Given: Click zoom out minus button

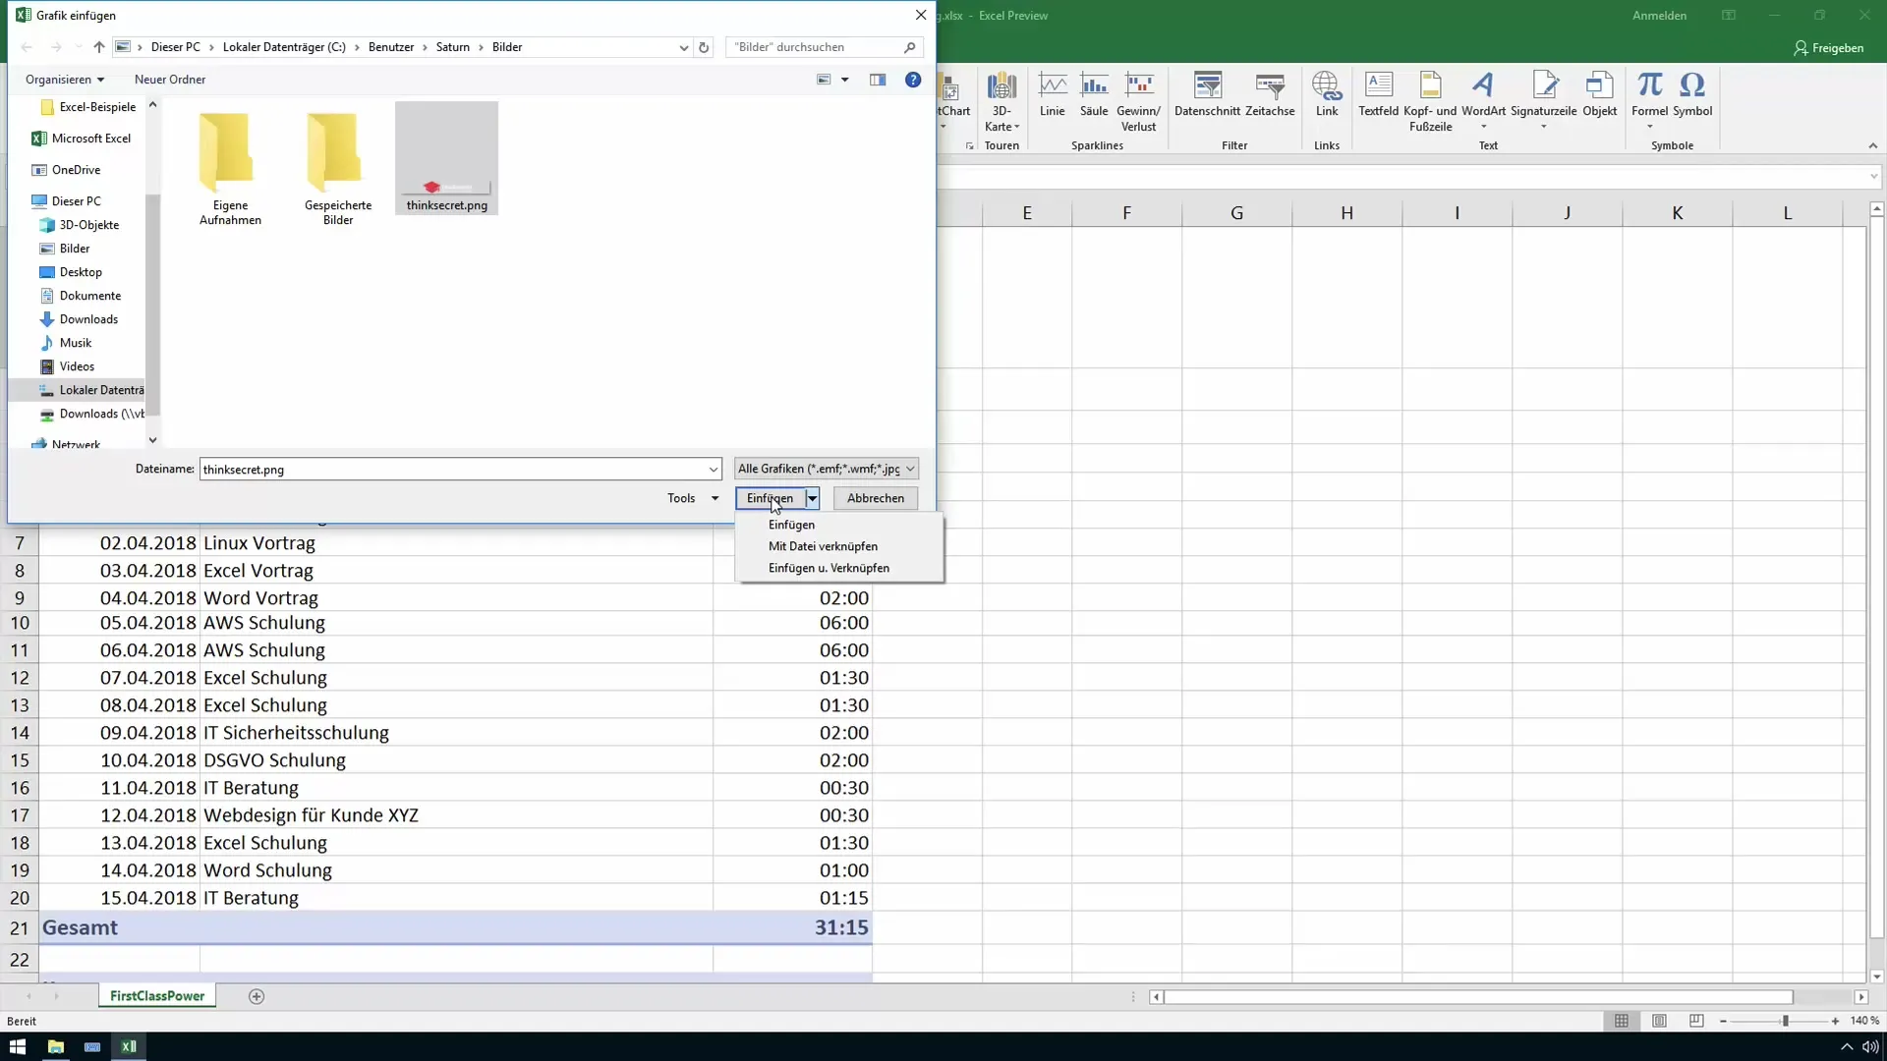Looking at the screenshot, I should (1723, 1022).
